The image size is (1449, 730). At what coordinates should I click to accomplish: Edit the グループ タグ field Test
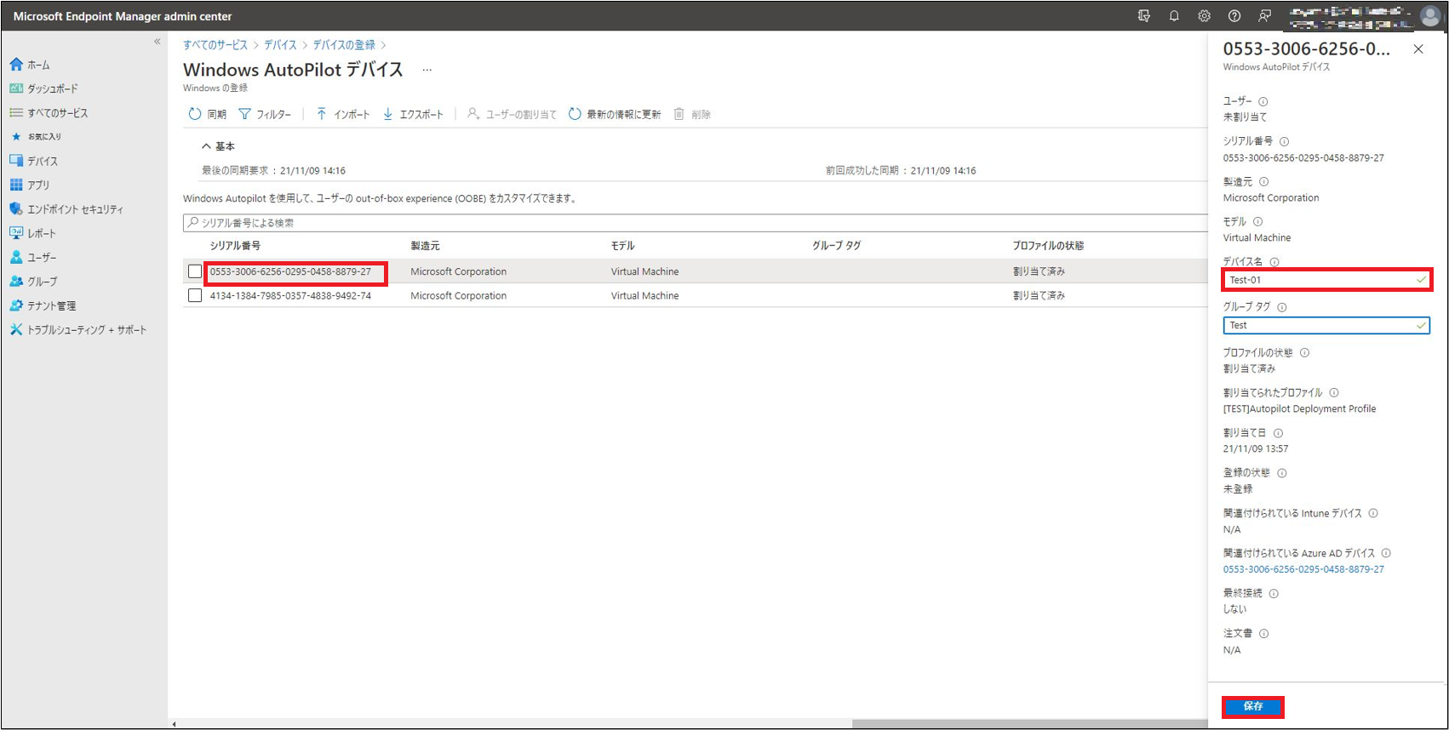1326,326
